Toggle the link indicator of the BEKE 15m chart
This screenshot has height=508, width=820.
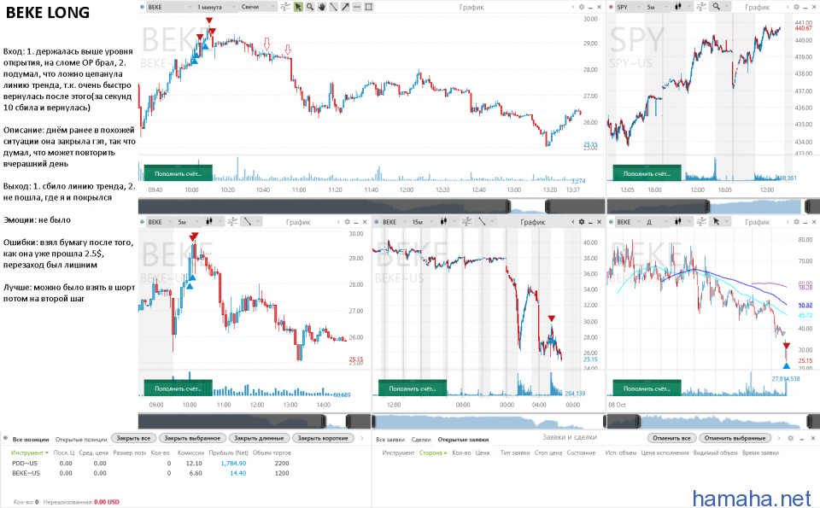(377, 222)
